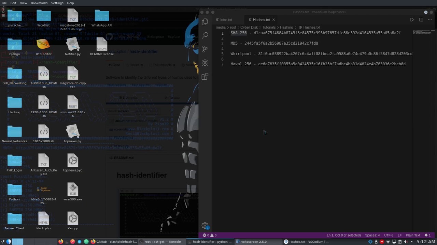437x245 pixels.
Task: Click the Run play button in editor
Action: click(x=412, y=20)
